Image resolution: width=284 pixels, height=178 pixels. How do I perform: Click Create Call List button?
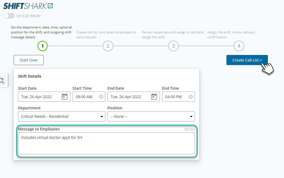247,60
